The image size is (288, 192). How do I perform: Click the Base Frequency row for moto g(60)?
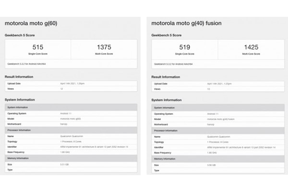[x=71, y=152]
